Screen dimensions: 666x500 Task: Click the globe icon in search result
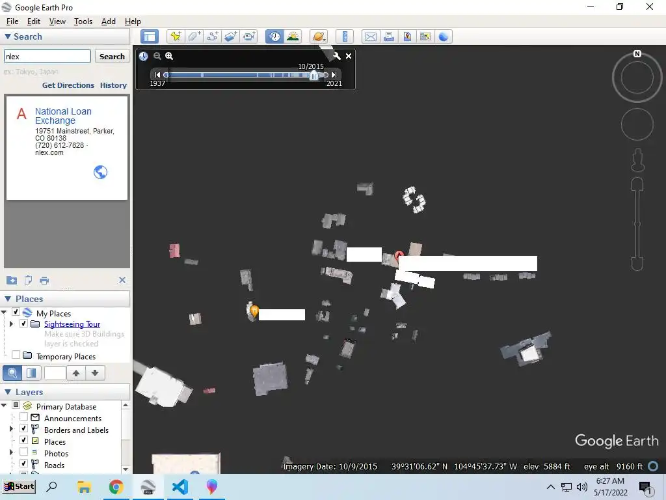(x=100, y=172)
